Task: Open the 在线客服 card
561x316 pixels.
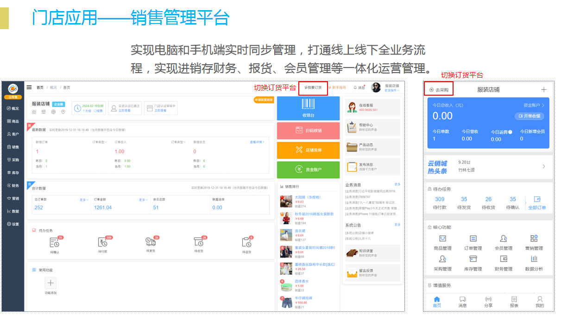Action: (373, 107)
